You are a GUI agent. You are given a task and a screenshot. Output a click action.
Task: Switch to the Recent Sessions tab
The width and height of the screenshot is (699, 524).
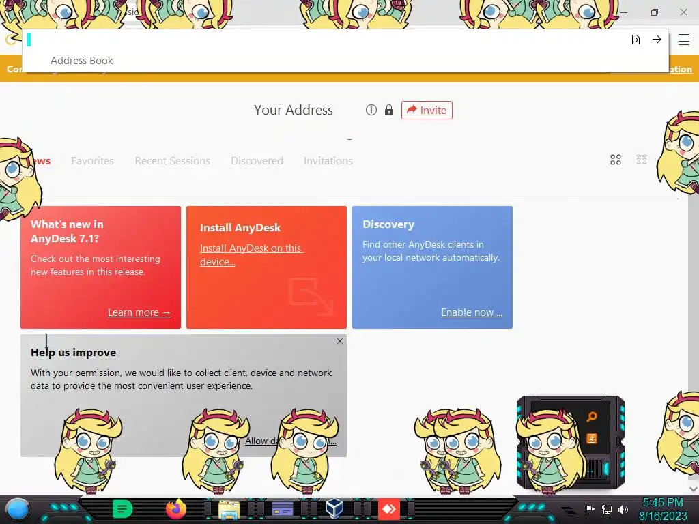click(x=172, y=161)
